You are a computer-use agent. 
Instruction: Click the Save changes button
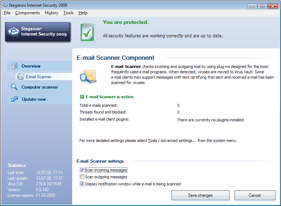click(x=200, y=195)
